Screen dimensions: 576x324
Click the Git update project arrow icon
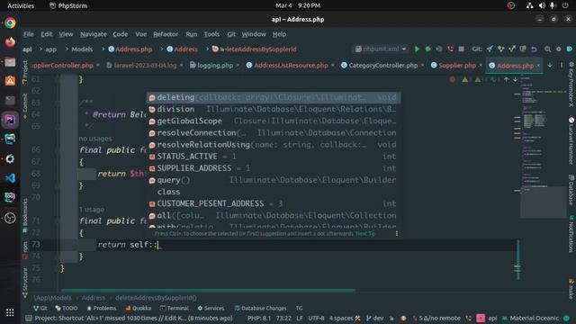[490, 49]
